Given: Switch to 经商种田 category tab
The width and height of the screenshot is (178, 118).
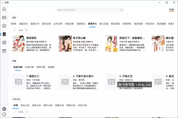Looking at the screenshot, I should [x=127, y=24].
